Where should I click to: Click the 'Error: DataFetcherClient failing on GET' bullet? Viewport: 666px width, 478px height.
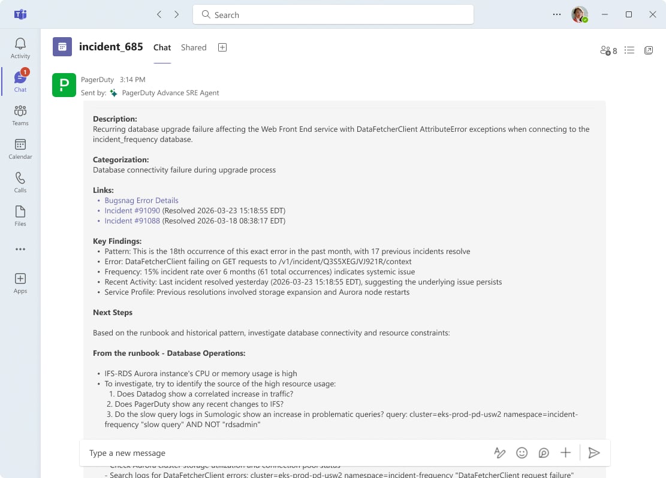258,262
